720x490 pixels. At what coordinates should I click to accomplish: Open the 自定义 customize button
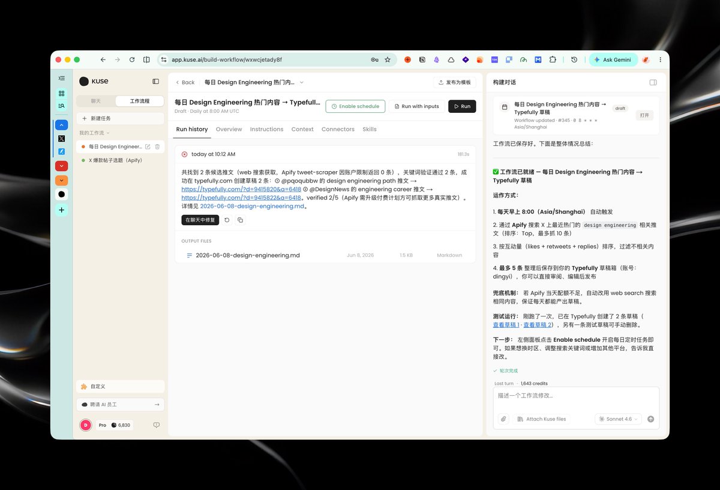[120, 387]
